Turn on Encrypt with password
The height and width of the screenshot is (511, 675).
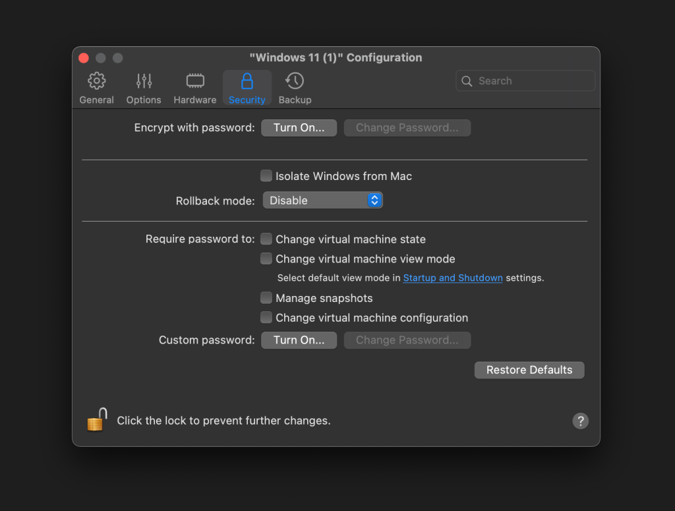299,128
